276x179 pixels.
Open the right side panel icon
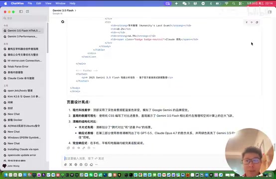click(270, 12)
